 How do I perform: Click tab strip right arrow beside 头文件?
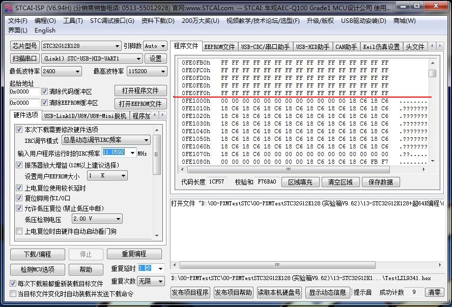click(x=440, y=46)
